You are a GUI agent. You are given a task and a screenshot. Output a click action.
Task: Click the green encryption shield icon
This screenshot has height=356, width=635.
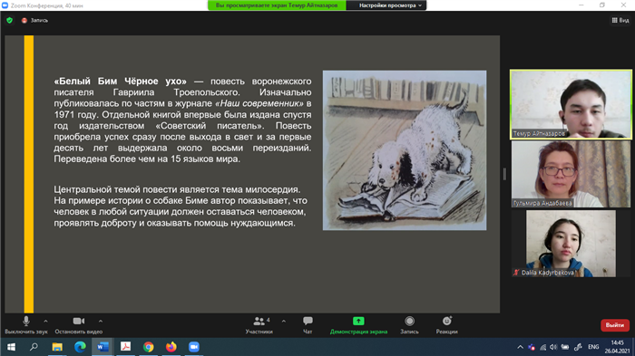(10, 20)
